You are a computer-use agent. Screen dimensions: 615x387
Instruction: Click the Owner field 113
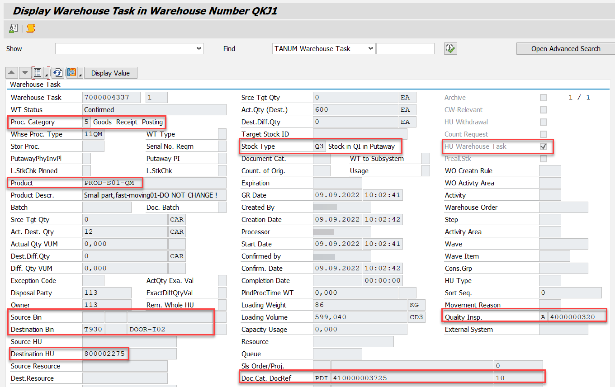coord(107,305)
